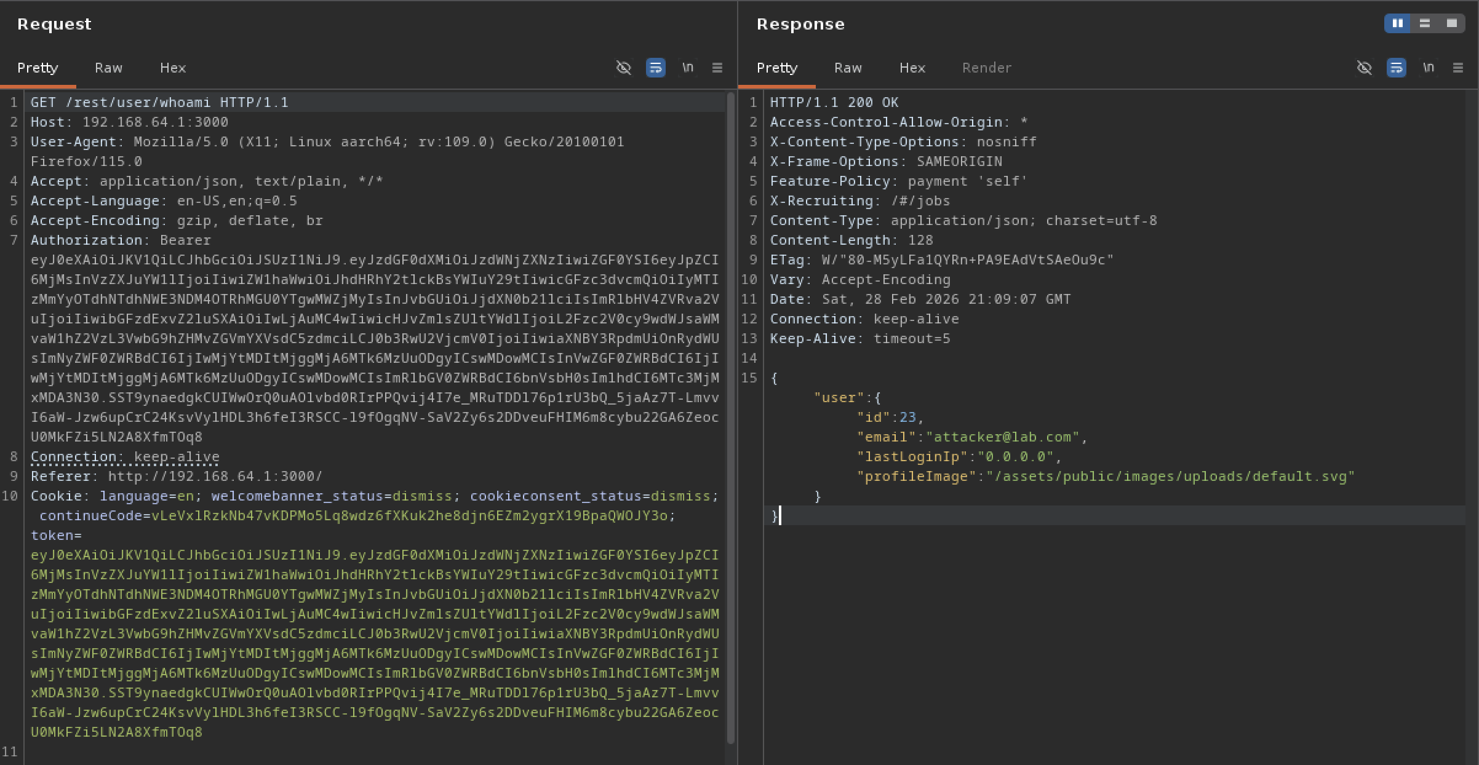The width and height of the screenshot is (1479, 765).
Task: Switch to Raw tab in Response pane
Action: point(848,68)
